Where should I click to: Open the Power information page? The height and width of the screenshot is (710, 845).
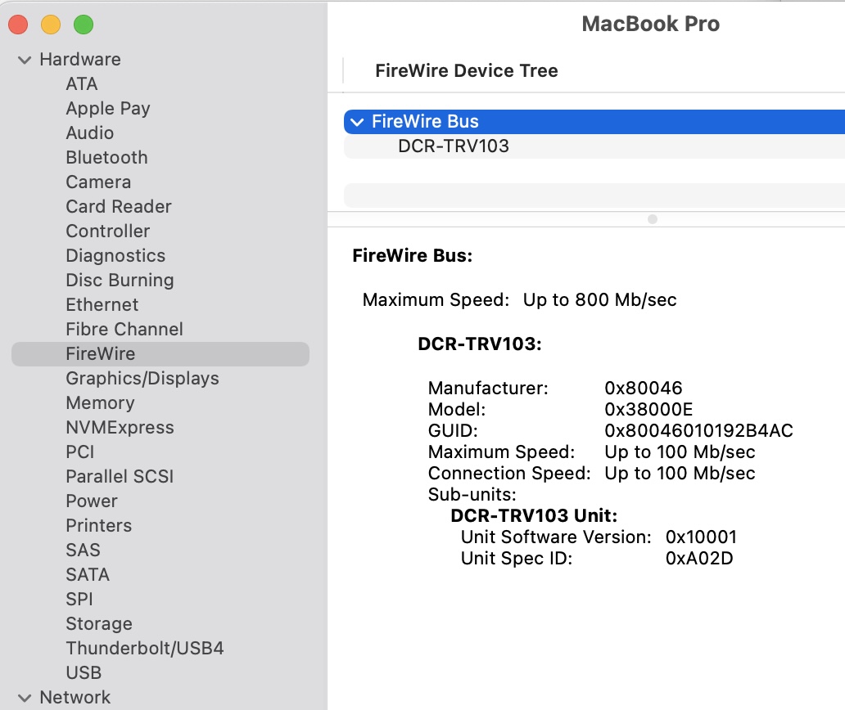coord(92,501)
